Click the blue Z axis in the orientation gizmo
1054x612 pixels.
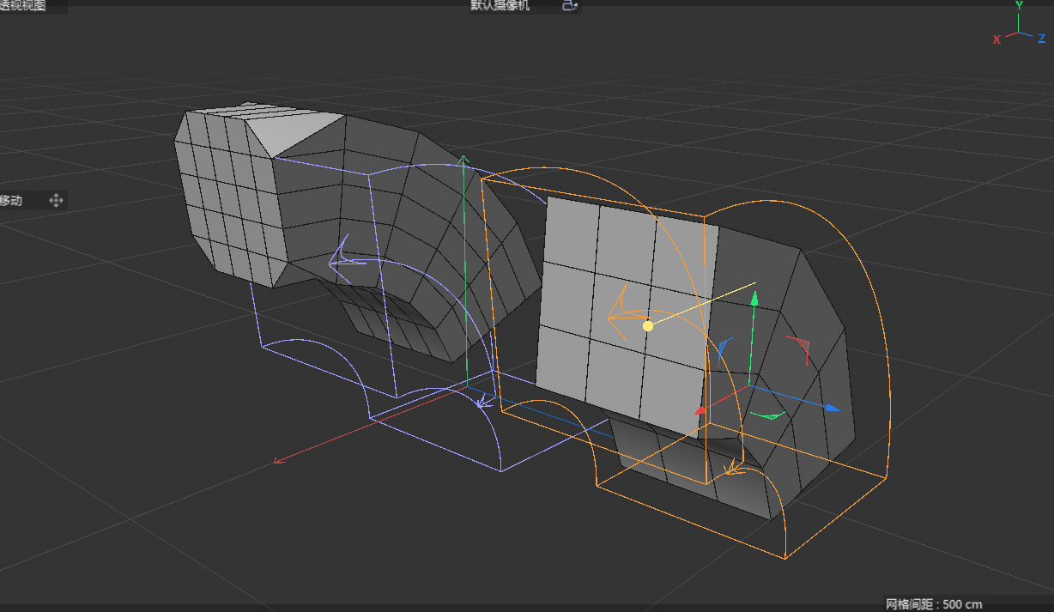pyautogui.click(x=1042, y=39)
